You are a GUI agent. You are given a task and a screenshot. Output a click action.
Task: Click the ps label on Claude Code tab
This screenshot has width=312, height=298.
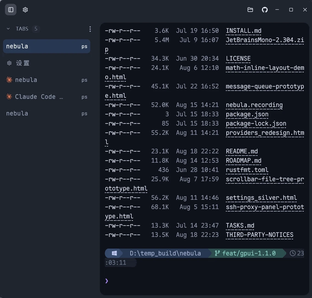coord(84,97)
